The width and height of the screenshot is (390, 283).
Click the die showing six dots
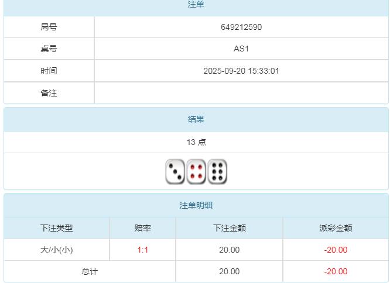(217, 172)
